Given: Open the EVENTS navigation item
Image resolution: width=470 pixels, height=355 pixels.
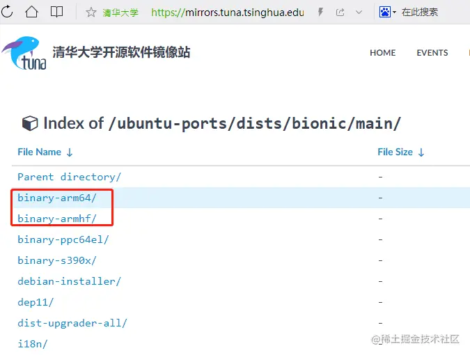Looking at the screenshot, I should tap(432, 53).
